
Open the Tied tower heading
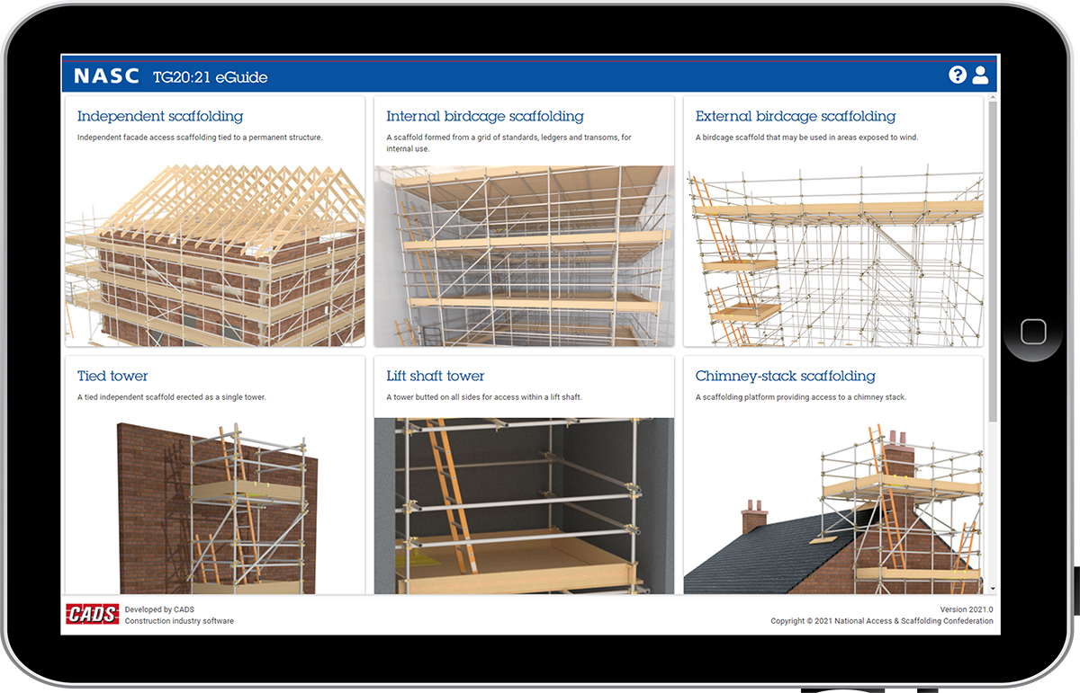click(112, 376)
